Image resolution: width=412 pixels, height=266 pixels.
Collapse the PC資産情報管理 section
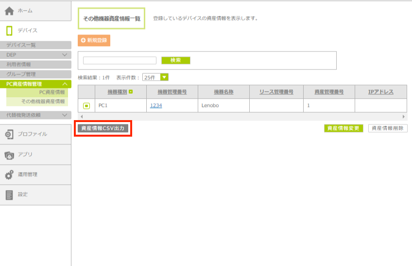(x=65, y=84)
